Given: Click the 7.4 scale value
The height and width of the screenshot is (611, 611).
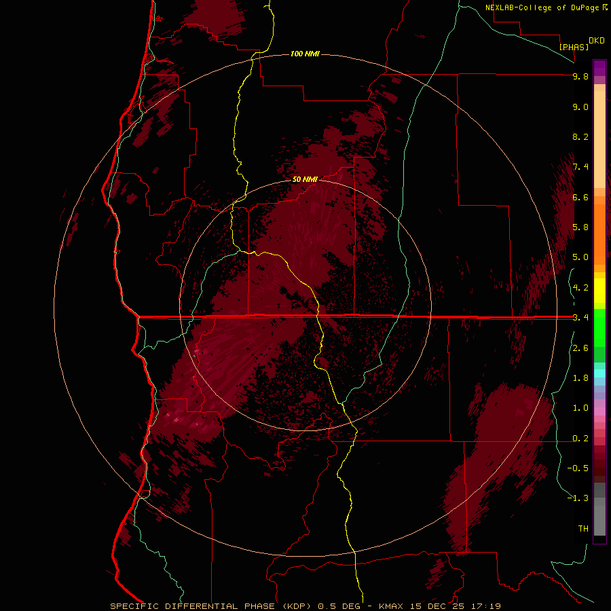Looking at the screenshot, I should 580,167.
